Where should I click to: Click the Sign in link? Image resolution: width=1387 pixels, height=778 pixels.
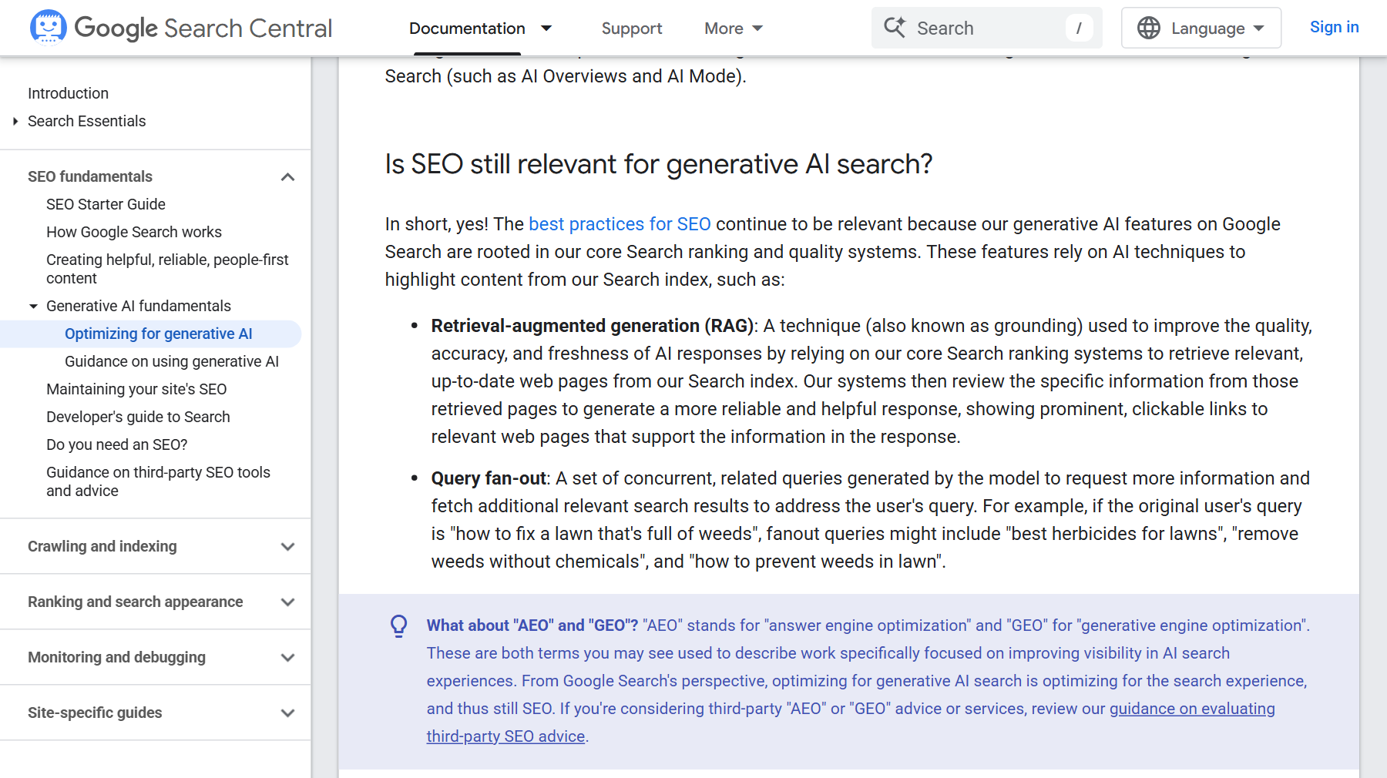[x=1334, y=27]
